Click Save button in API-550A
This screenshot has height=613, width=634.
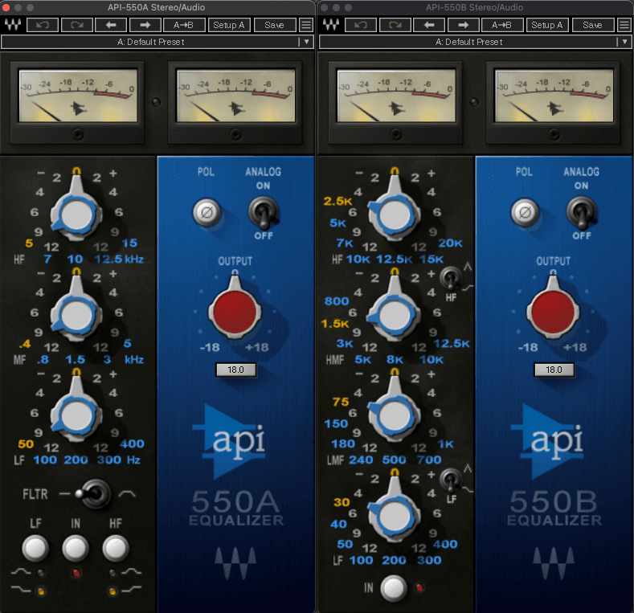[275, 25]
